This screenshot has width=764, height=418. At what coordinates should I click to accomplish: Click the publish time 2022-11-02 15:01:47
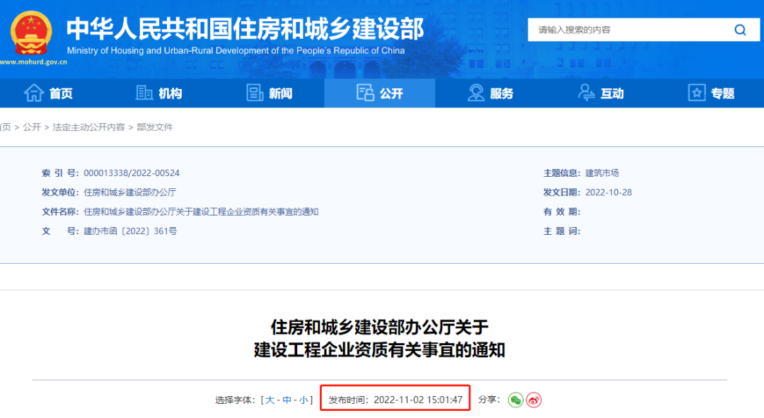(x=418, y=400)
